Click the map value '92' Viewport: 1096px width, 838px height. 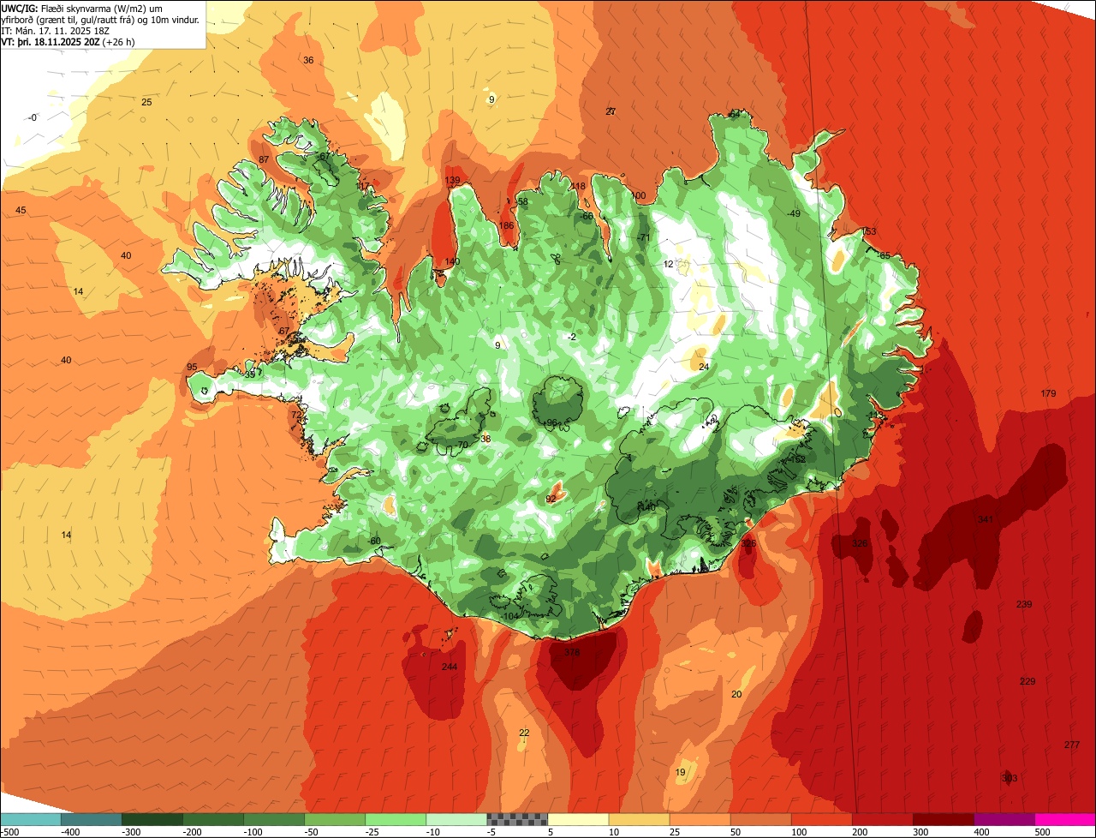[551, 499]
